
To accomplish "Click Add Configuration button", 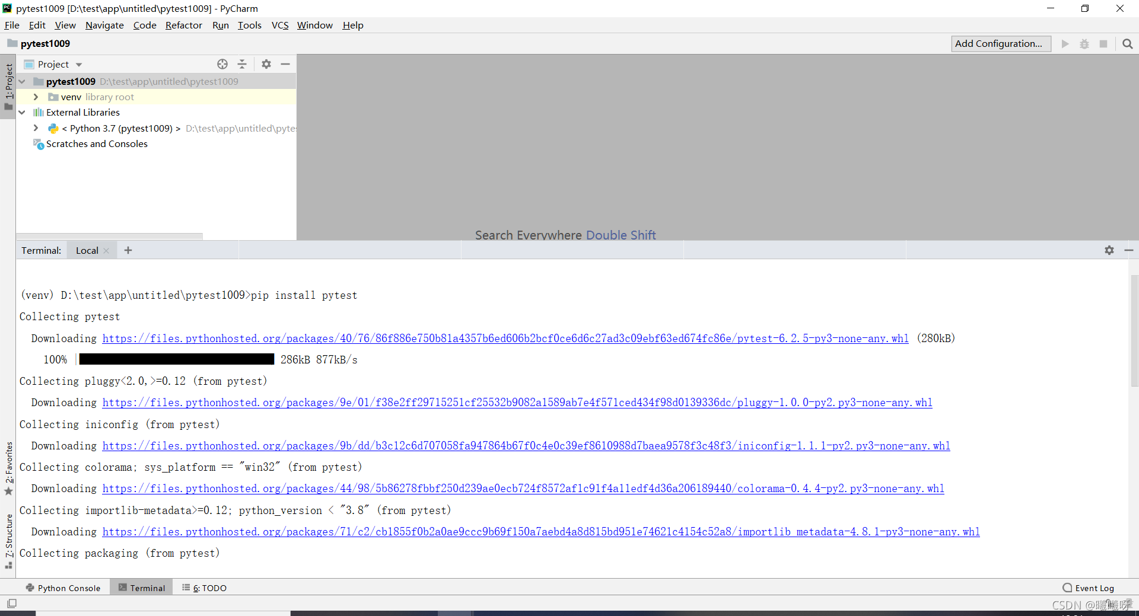I will point(1001,44).
